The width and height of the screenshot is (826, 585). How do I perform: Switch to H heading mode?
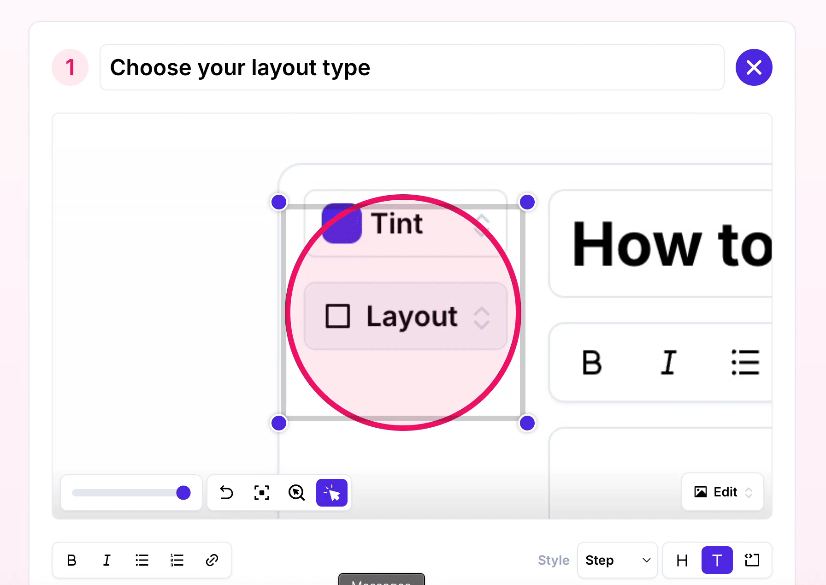682,560
